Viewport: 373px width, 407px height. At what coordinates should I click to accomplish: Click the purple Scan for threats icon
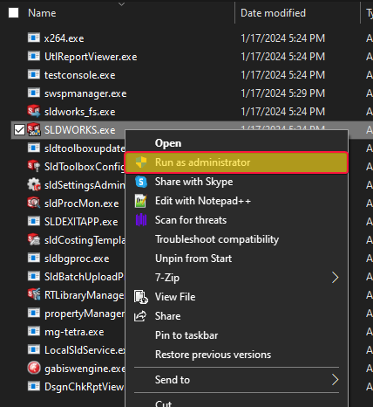click(141, 220)
